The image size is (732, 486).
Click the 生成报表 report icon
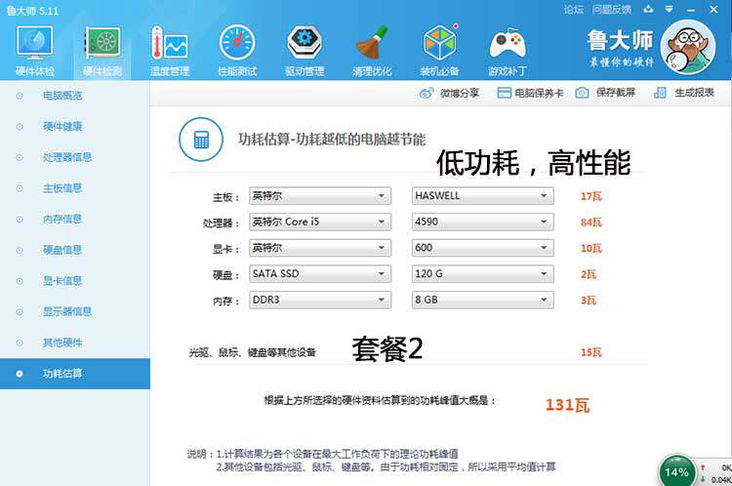point(660,93)
